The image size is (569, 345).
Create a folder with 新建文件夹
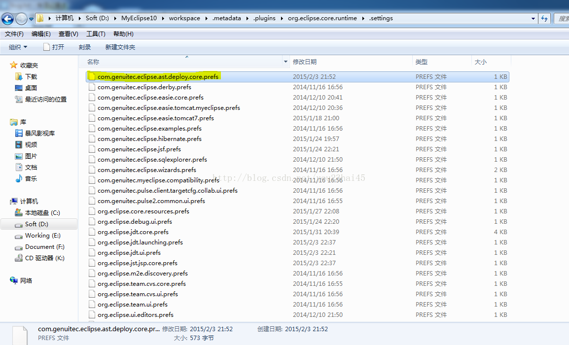point(120,47)
